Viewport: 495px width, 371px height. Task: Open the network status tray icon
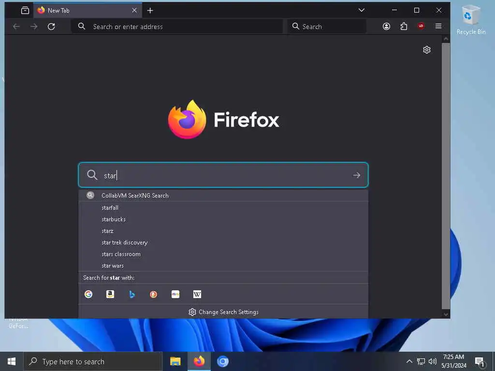click(421, 361)
